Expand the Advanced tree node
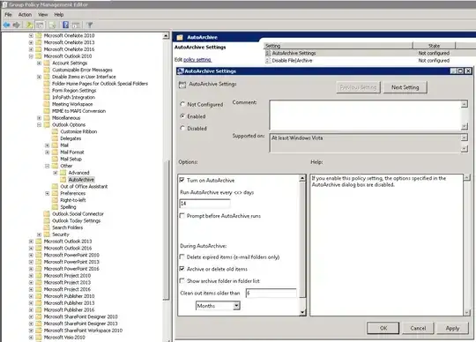The image size is (476, 342). pos(56,173)
